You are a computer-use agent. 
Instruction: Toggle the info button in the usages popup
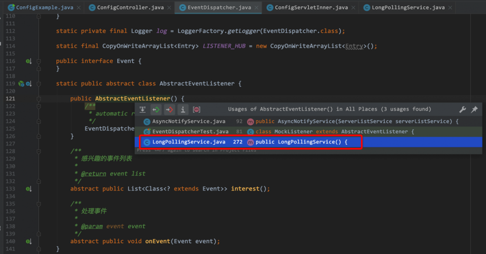click(x=183, y=110)
